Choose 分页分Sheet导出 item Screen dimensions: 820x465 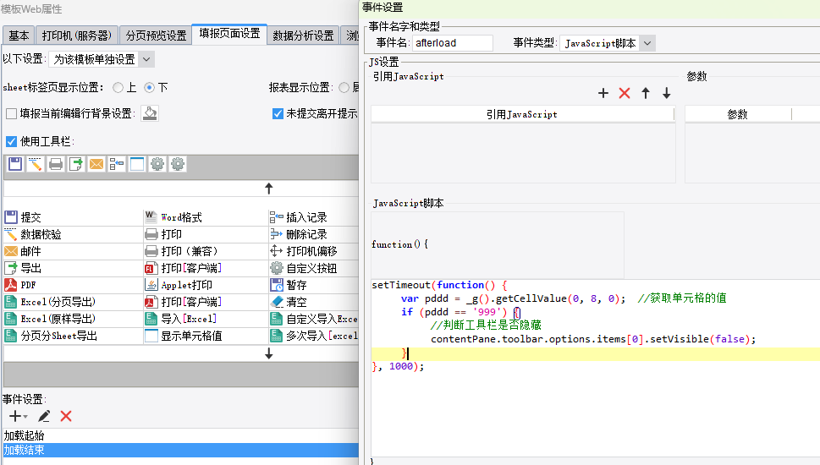(52, 336)
